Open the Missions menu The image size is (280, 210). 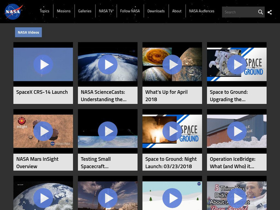tap(64, 11)
